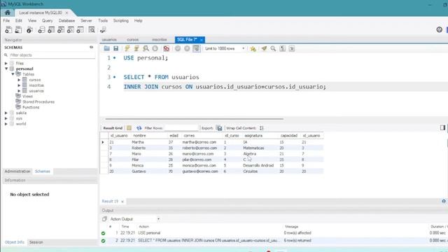Execute the whole script with lightning icon
This screenshot has width=448, height=252.
127,48
